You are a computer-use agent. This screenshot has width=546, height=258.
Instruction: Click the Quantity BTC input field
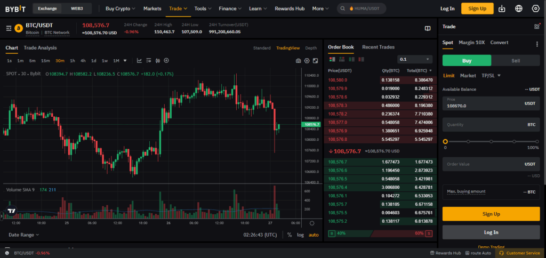point(491,125)
